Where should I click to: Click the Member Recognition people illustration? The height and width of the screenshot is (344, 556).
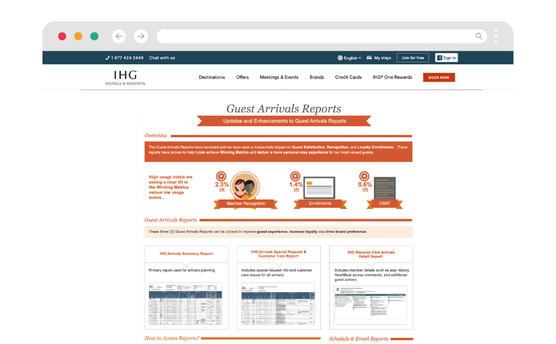(x=245, y=186)
